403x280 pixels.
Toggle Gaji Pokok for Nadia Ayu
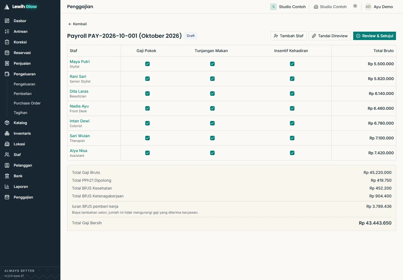[x=147, y=108]
